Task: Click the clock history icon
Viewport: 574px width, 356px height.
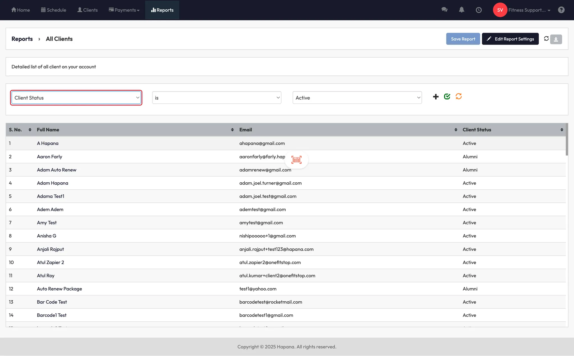Action: 479,10
